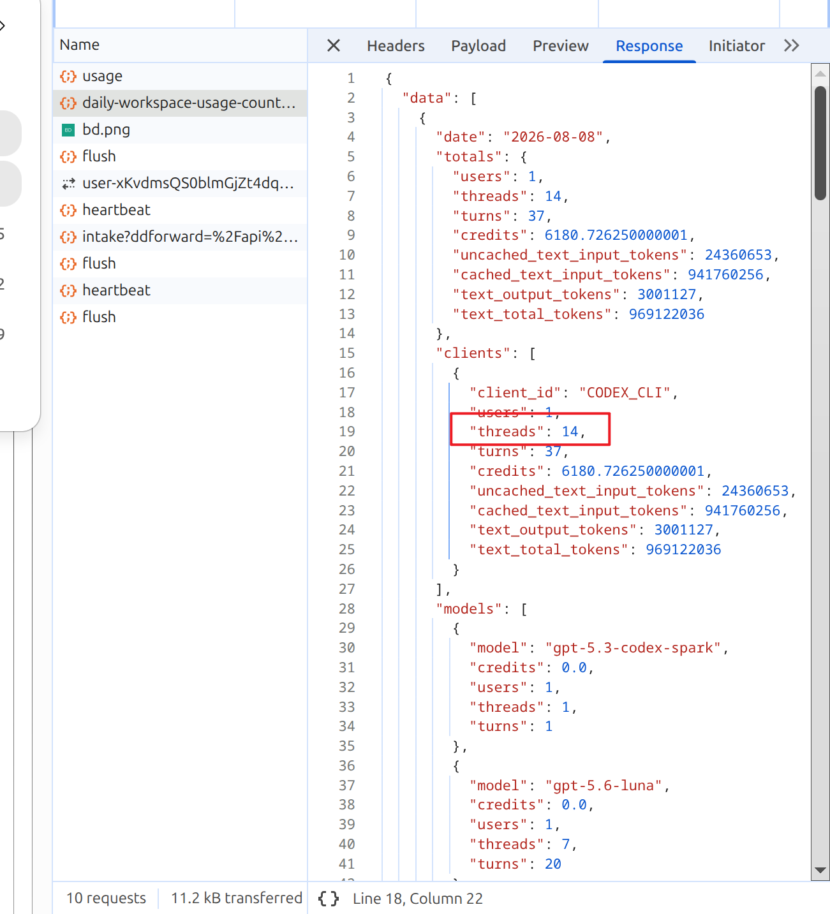This screenshot has width=830, height=914.
Task: Click the websocket arrows icon for user-xKvdms
Action: 68,184
